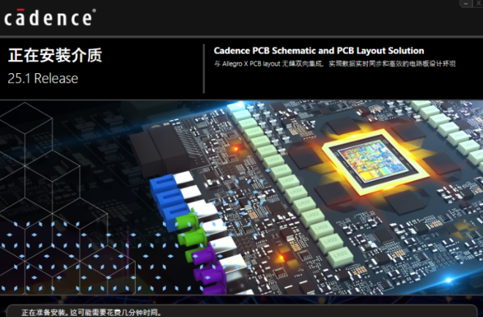Screen dimensions: 483x317
Task: Click the Cadence logo
Action: 49,18
